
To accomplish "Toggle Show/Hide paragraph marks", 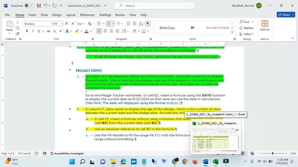I will (x=148, y=24).
